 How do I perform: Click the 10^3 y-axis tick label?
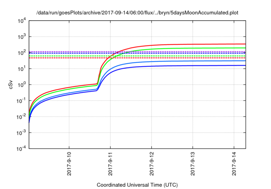click(22, 37)
